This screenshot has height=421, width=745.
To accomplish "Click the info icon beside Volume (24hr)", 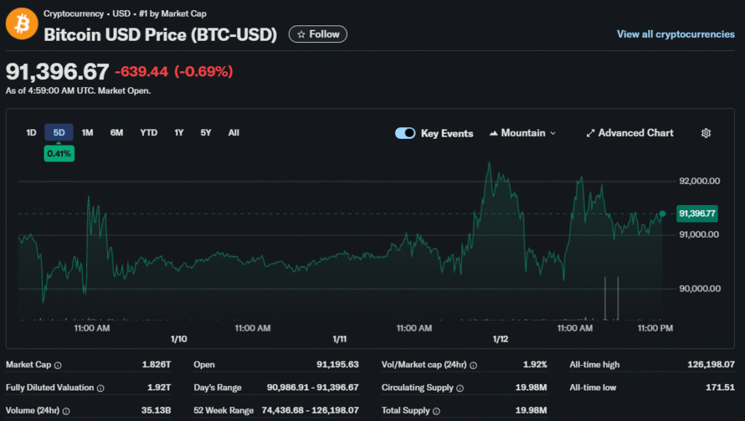I will click(x=68, y=412).
